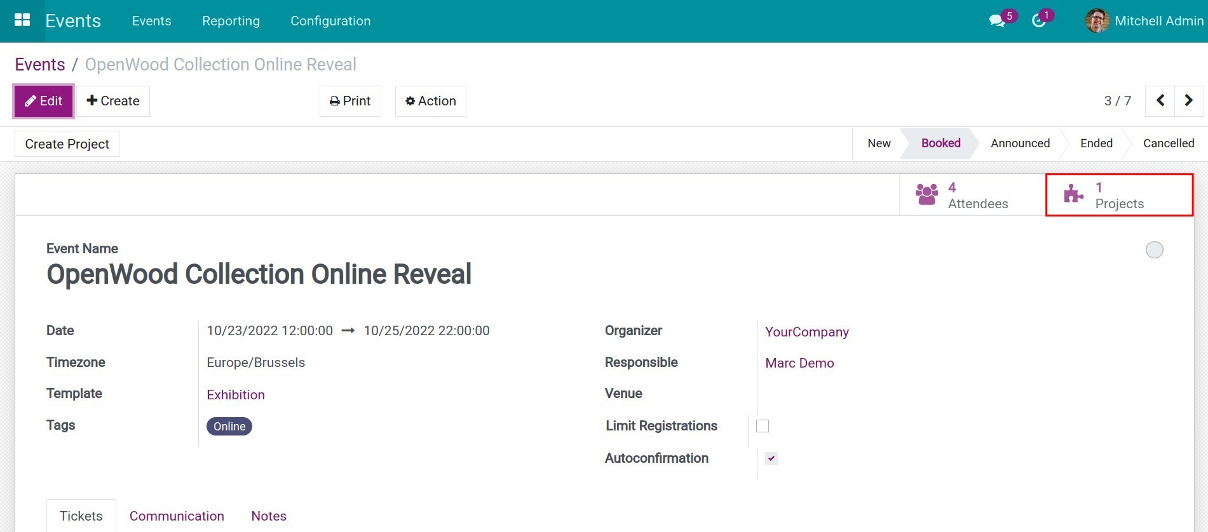The width and height of the screenshot is (1208, 532).
Task: Switch to the Communication tab
Action: tap(177, 516)
